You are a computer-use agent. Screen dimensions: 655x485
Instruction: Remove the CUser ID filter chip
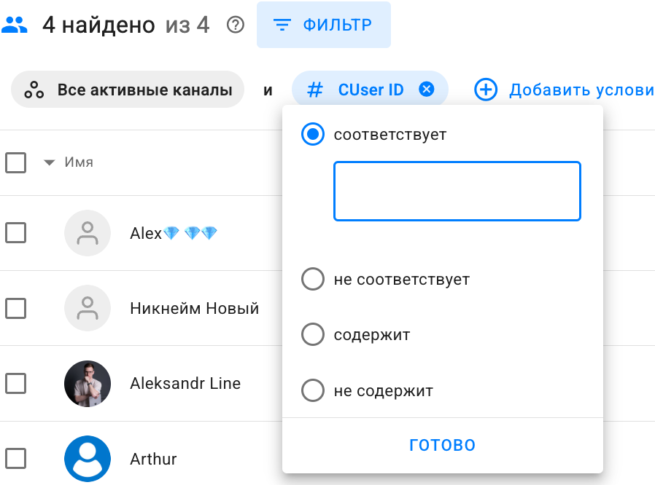[x=427, y=90]
